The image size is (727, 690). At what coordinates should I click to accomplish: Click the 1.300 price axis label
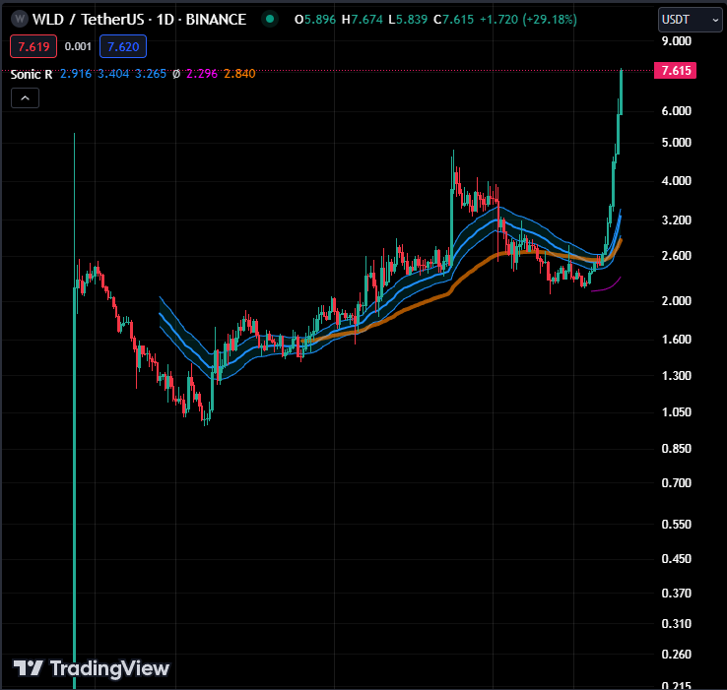click(677, 375)
